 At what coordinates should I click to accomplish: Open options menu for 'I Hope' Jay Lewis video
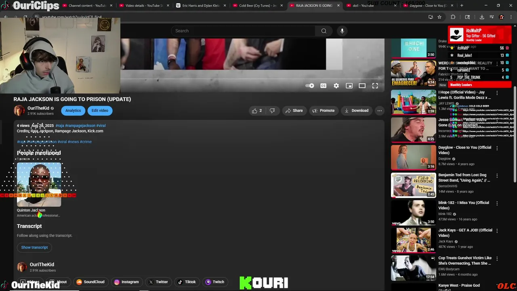497,93
